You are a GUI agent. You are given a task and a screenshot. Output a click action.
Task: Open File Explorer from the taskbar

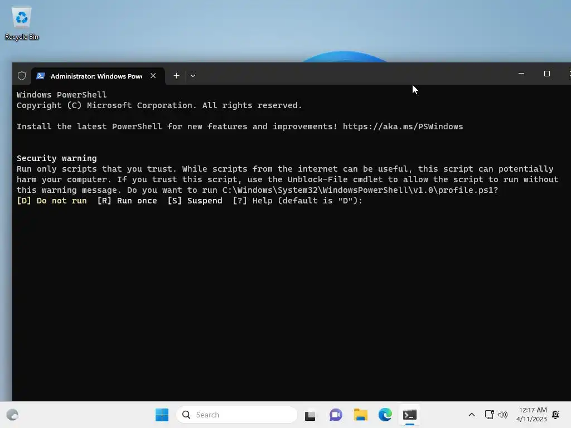[361, 415]
